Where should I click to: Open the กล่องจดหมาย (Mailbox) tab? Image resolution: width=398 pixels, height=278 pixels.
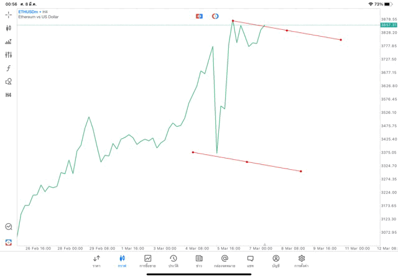coord(224,261)
